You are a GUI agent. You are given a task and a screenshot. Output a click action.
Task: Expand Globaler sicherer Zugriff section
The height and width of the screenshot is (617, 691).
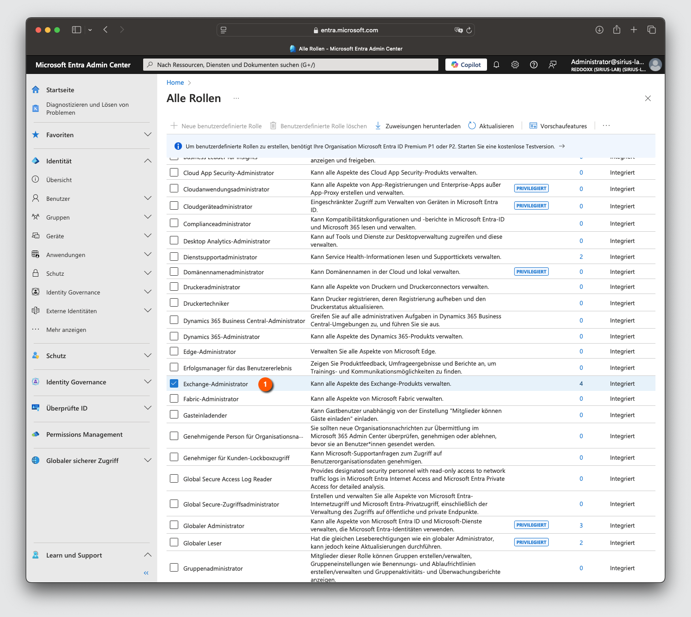pyautogui.click(x=148, y=461)
